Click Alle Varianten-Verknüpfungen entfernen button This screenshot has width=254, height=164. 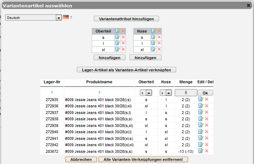(143, 159)
